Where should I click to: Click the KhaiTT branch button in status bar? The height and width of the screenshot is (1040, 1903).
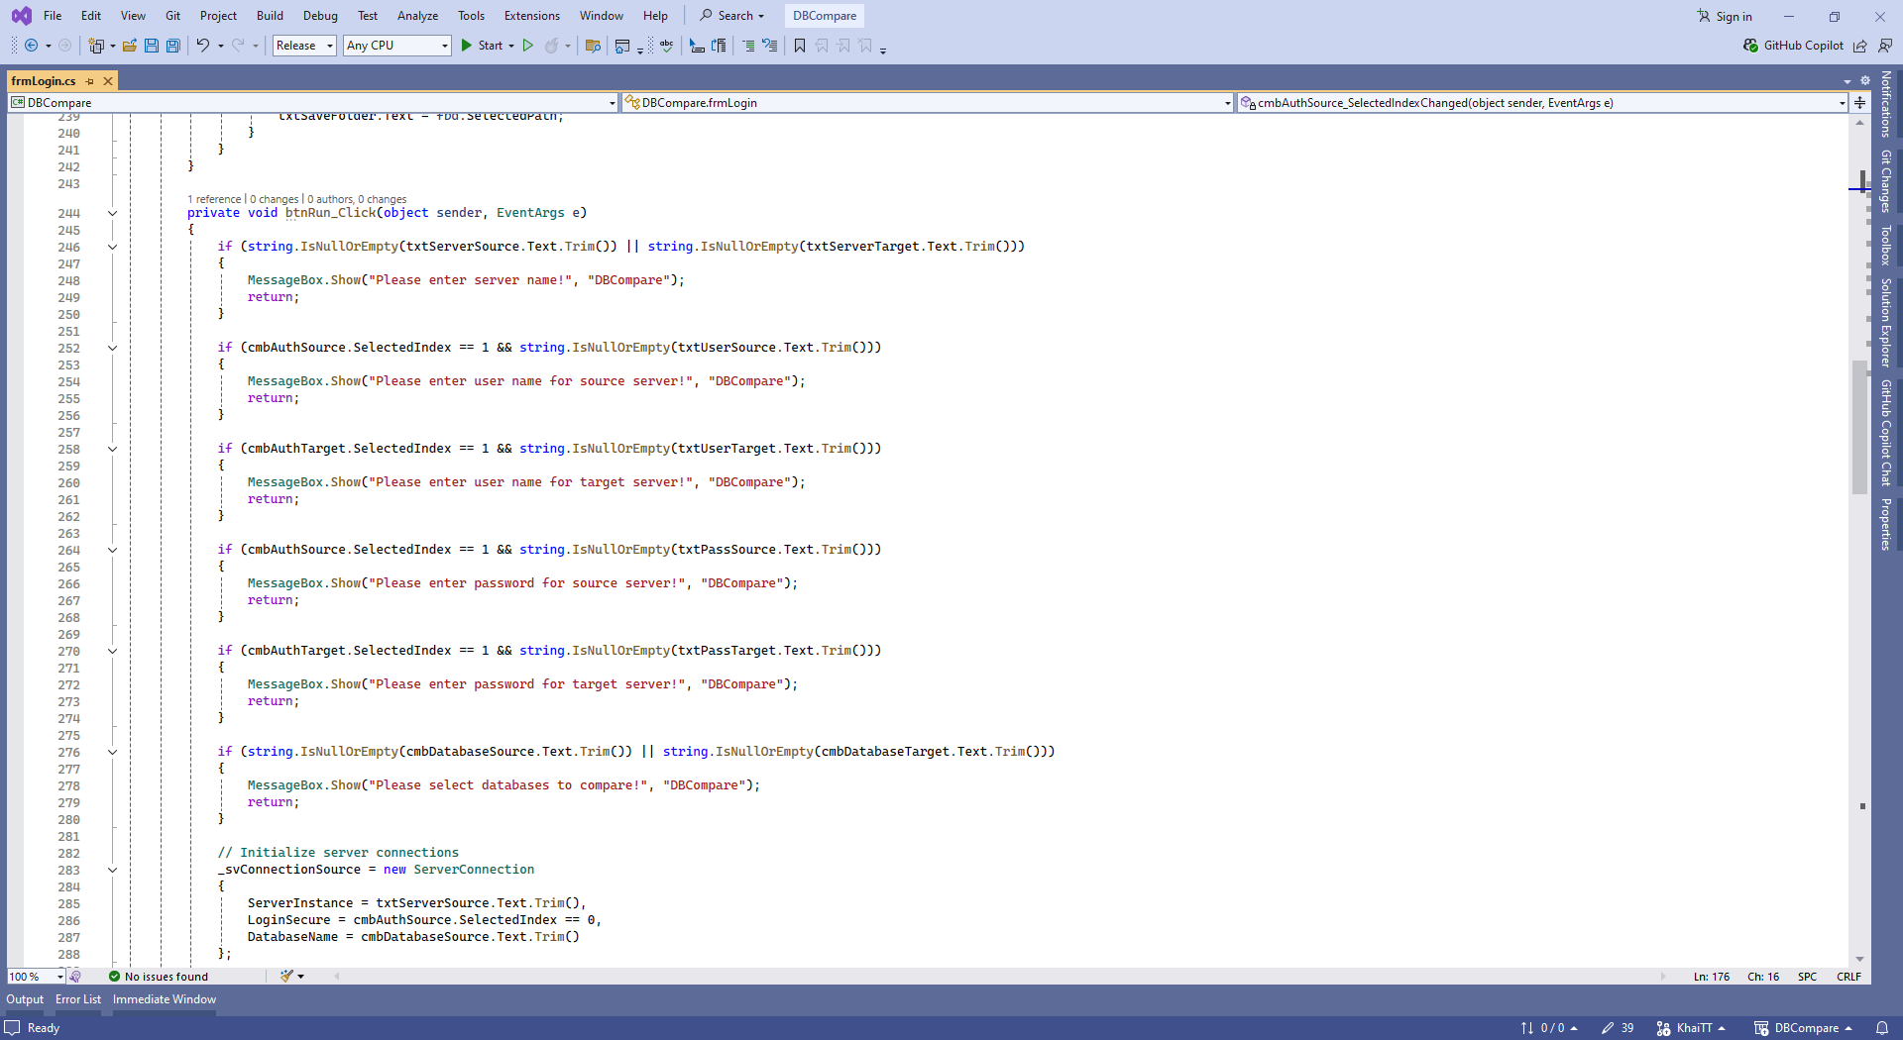1691,1028
